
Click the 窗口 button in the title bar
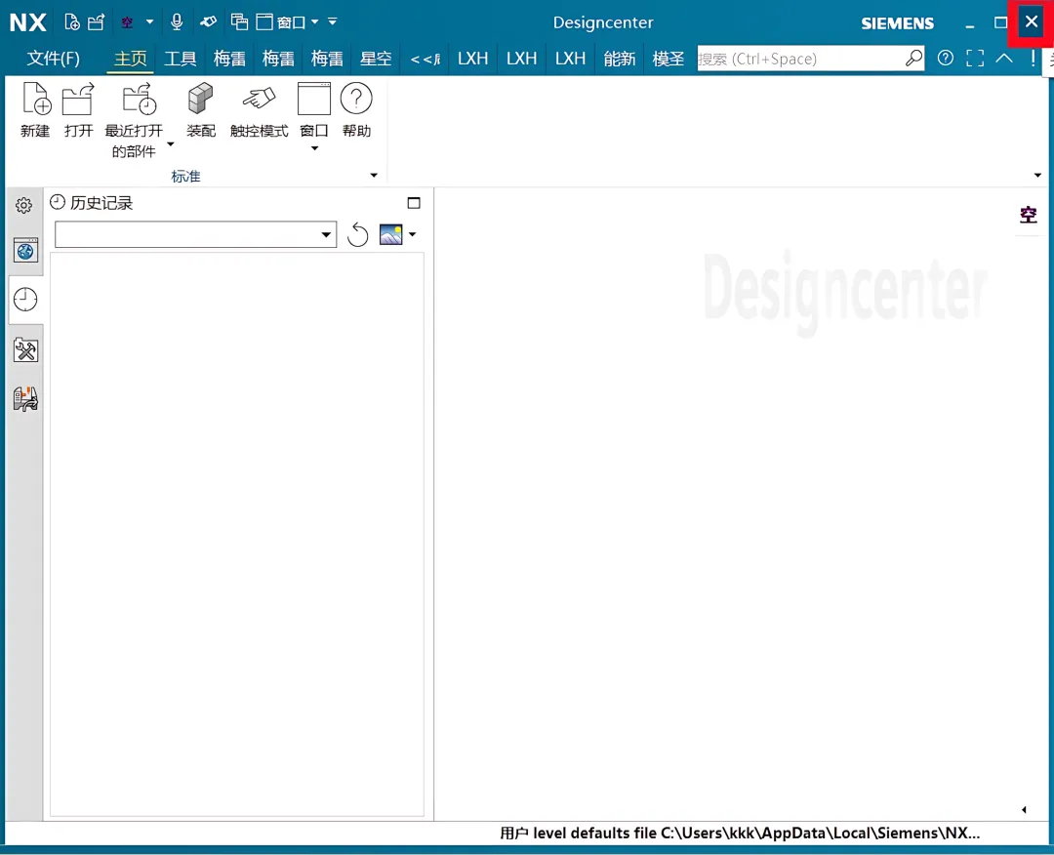pyautogui.click(x=280, y=22)
